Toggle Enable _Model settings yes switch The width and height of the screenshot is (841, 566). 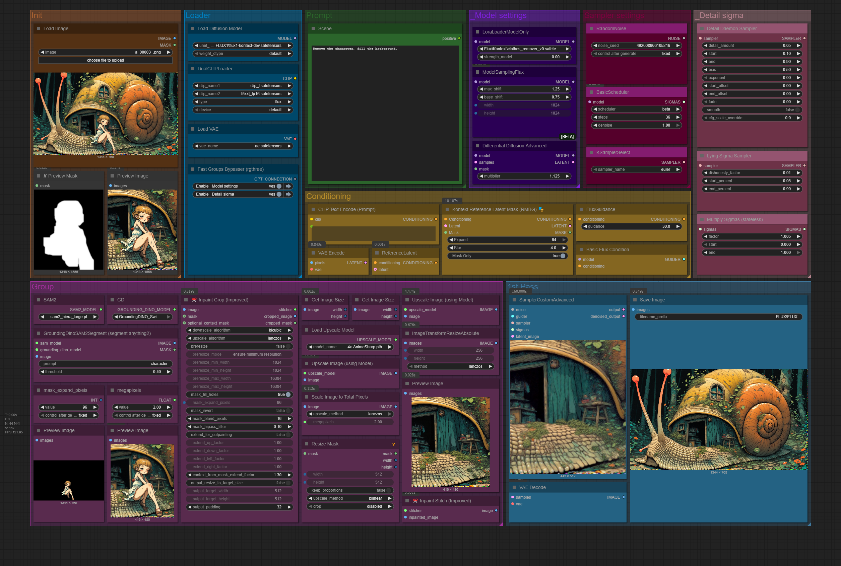(x=279, y=186)
